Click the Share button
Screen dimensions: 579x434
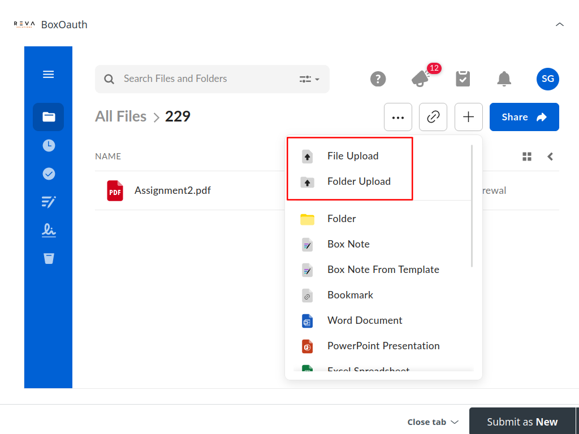524,117
